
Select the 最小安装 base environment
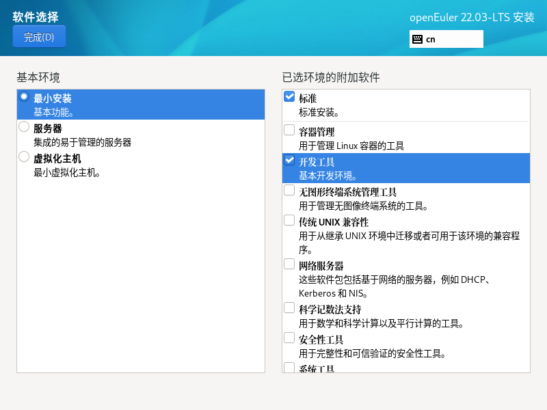[x=23, y=97]
